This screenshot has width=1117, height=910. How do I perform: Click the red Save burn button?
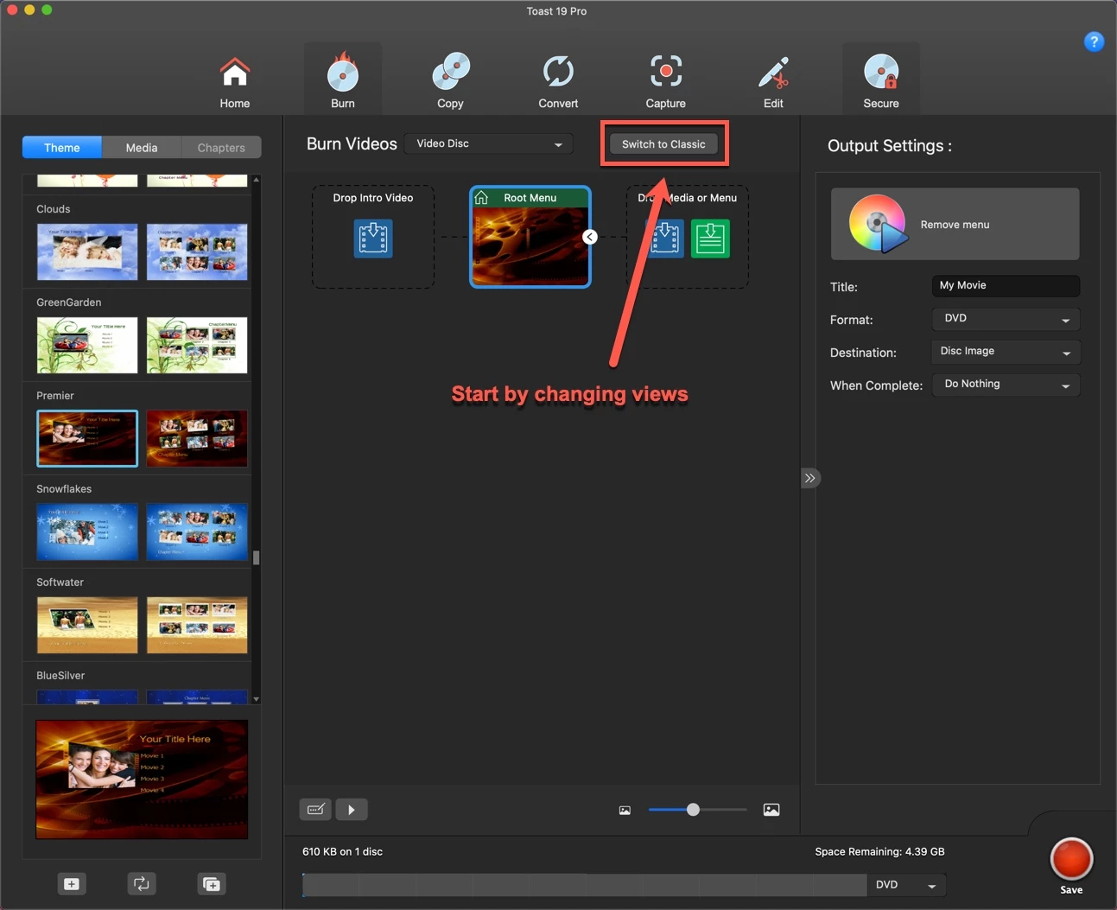pyautogui.click(x=1071, y=859)
